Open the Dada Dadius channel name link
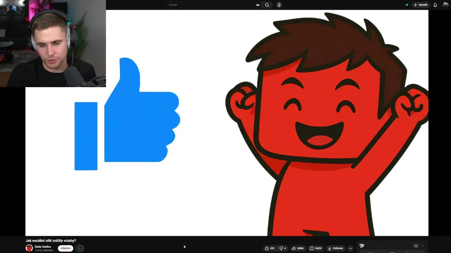 (x=43, y=247)
